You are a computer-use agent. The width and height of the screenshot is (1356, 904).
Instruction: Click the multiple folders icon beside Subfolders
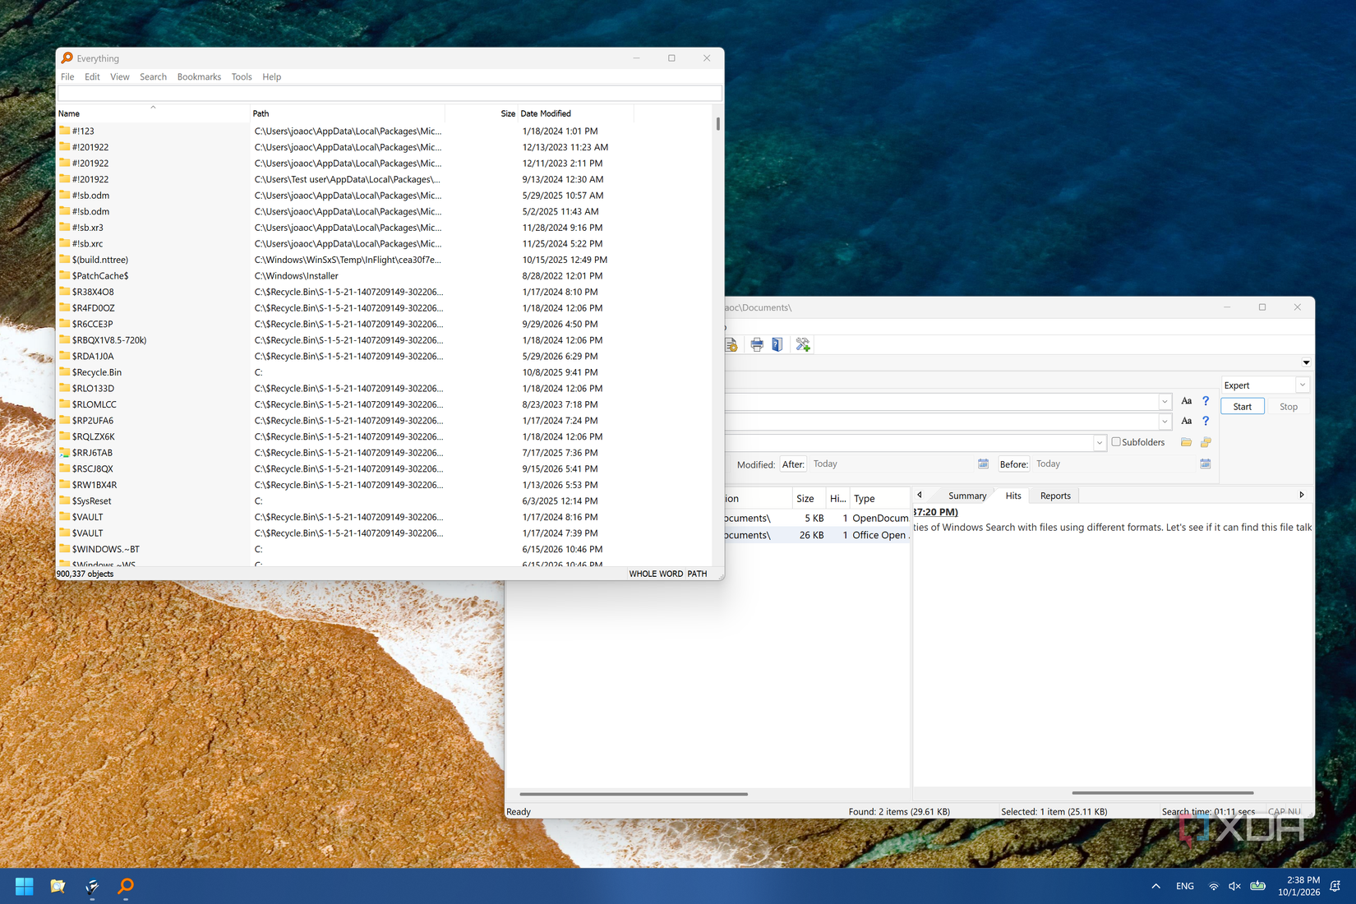(1206, 442)
